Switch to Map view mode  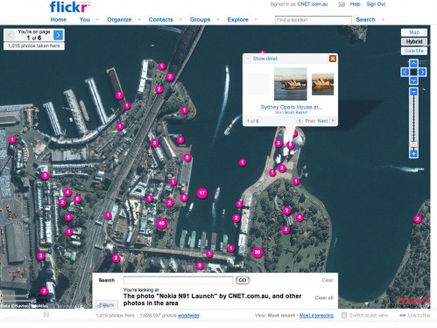click(x=414, y=32)
